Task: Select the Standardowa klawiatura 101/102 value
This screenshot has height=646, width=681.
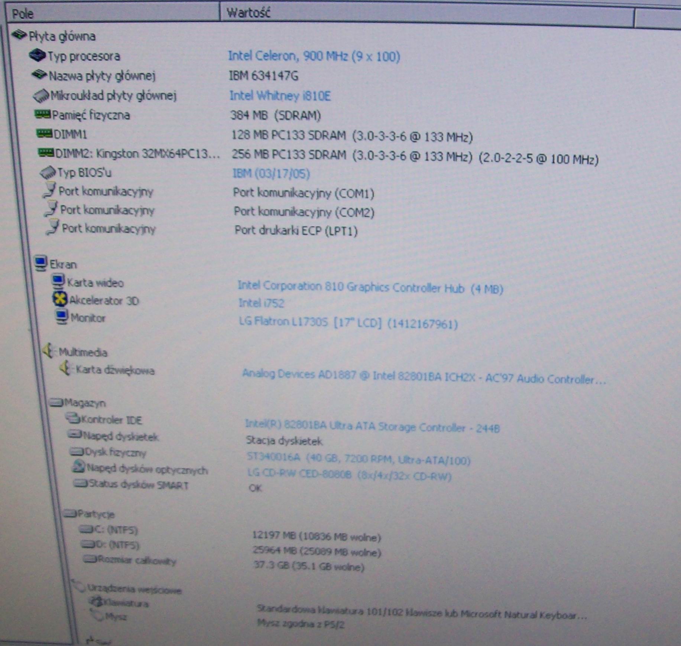Action: [422, 613]
